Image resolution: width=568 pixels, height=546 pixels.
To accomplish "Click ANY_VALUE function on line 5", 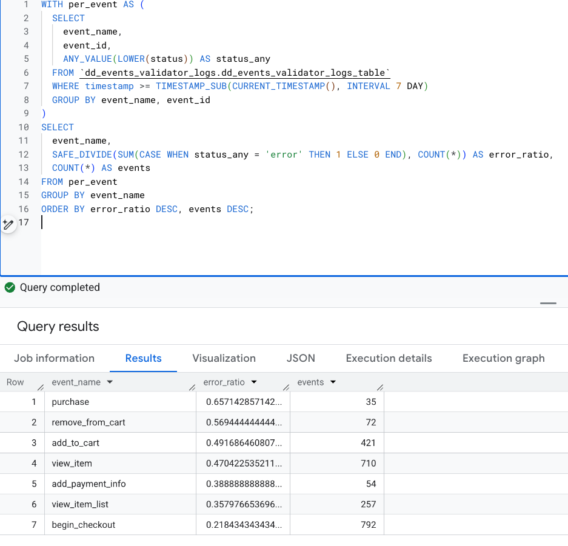I will point(87,59).
